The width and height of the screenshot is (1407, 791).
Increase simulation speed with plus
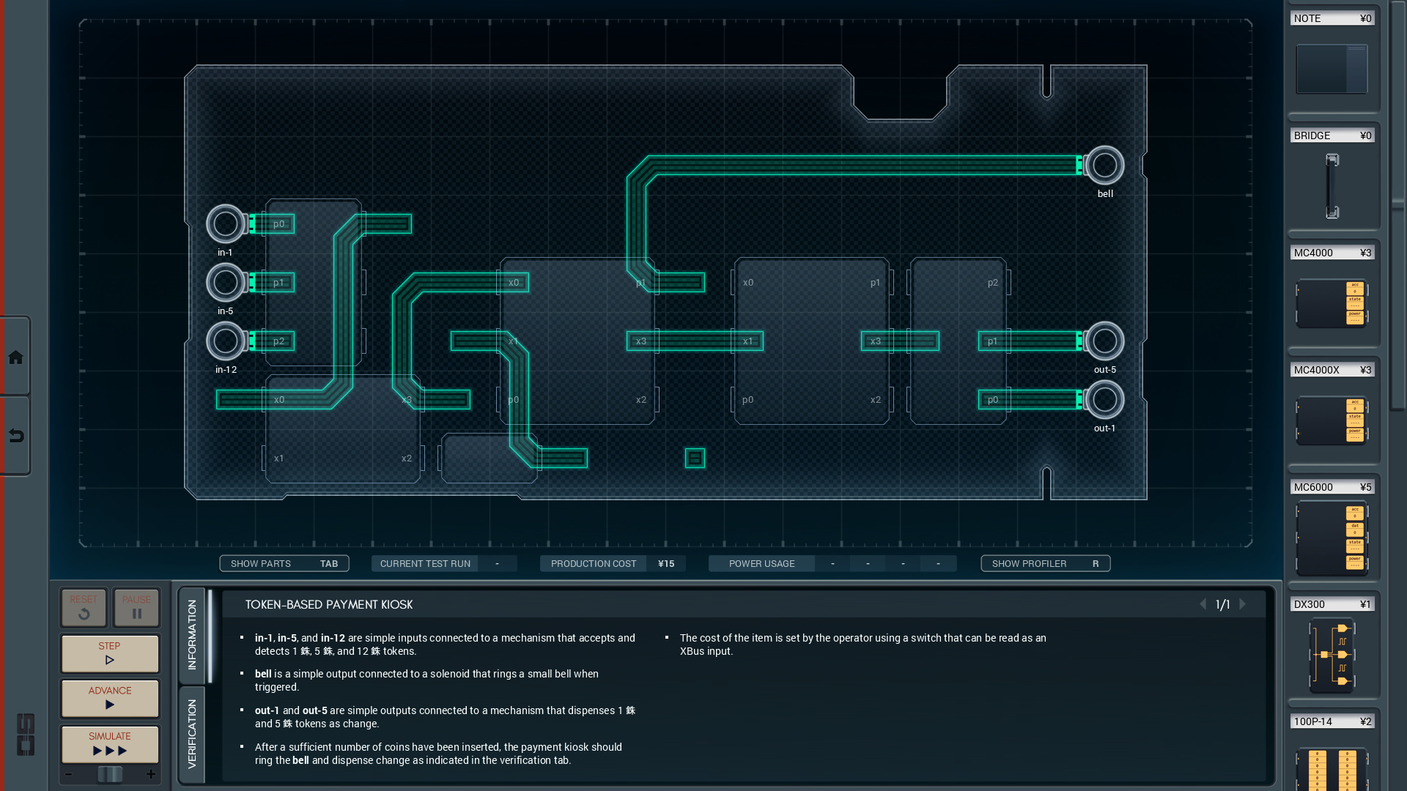coord(151,774)
